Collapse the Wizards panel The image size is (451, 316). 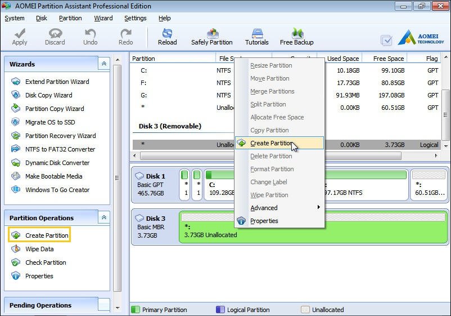pyautogui.click(x=104, y=64)
